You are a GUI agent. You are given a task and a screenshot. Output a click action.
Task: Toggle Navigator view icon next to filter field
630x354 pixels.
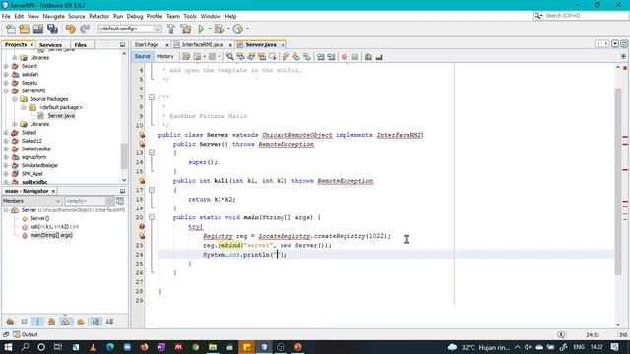coord(120,201)
